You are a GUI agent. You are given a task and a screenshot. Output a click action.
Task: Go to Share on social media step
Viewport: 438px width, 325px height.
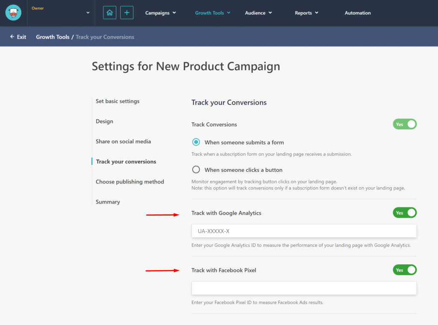point(123,142)
